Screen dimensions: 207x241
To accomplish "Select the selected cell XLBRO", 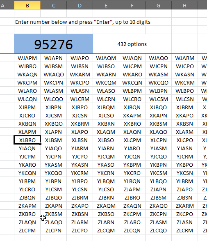I will [x=27, y=140].
